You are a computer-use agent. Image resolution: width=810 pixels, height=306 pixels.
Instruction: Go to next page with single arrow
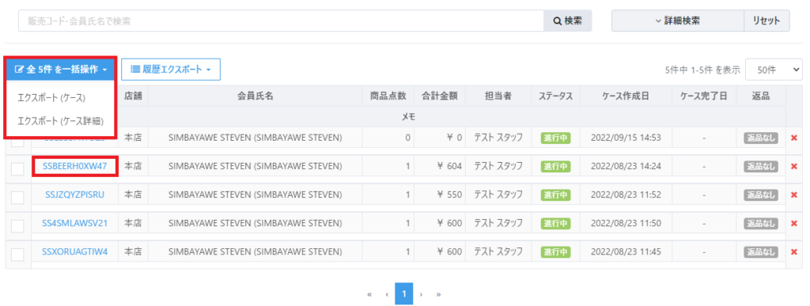point(421,294)
